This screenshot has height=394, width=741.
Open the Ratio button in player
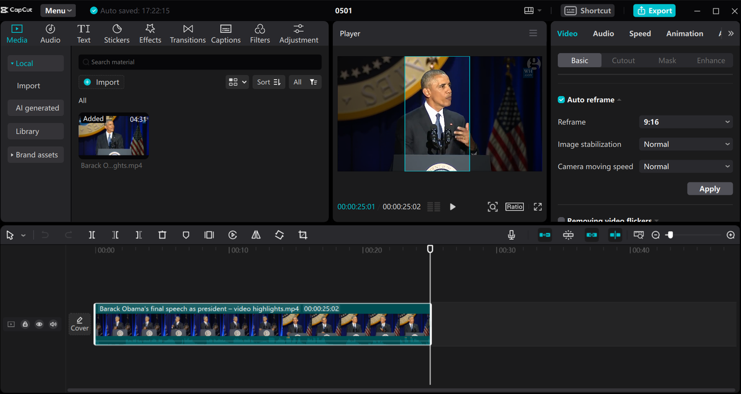click(x=515, y=207)
